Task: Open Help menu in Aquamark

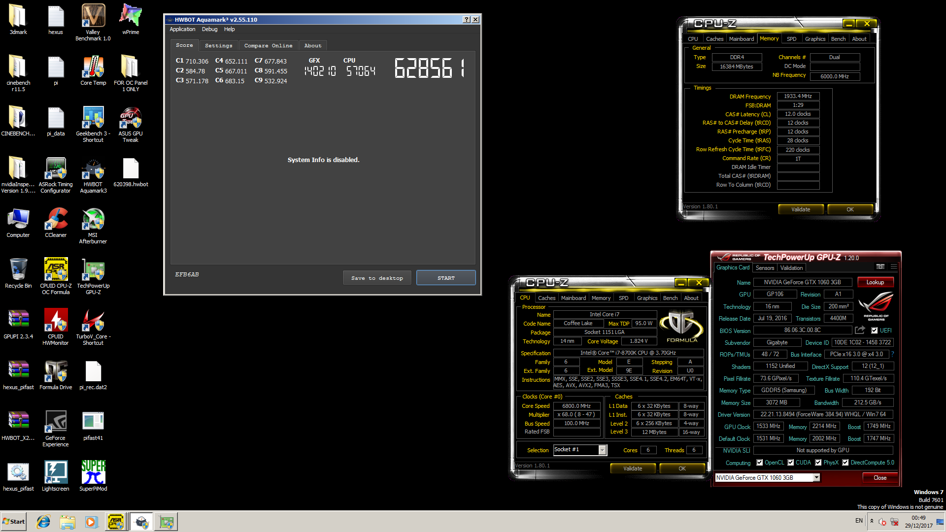Action: [x=230, y=29]
